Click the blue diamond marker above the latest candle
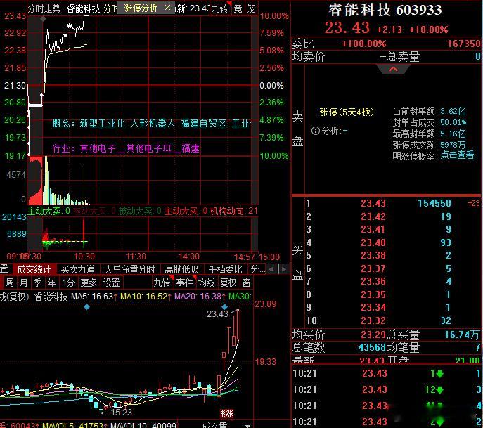Image resolution: width=483 pixels, height=428 pixels. (x=224, y=306)
